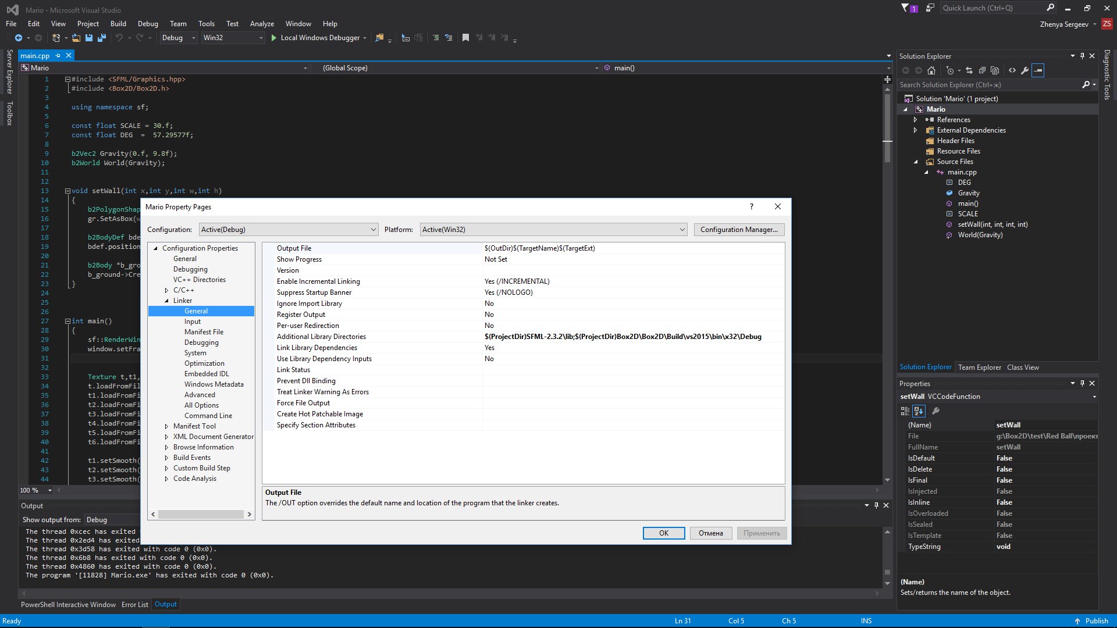The height and width of the screenshot is (628, 1117).
Task: Switch to the Class View tab
Action: [x=1023, y=367]
